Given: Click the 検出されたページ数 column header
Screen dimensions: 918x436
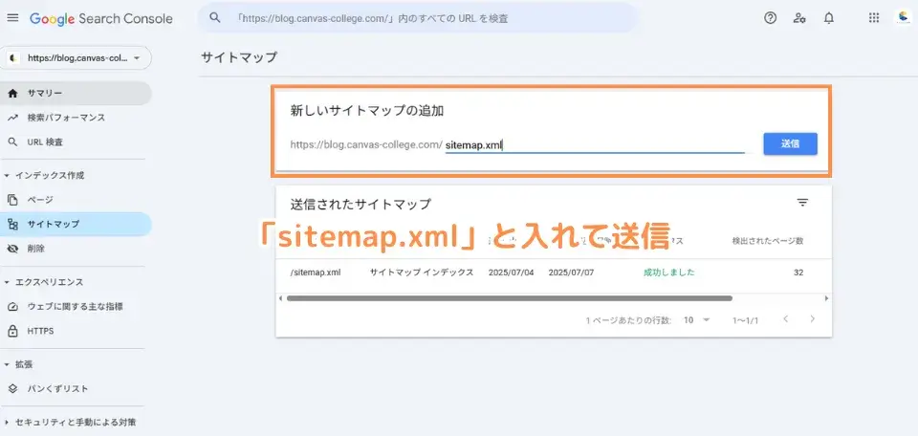Looking at the screenshot, I should tap(768, 241).
